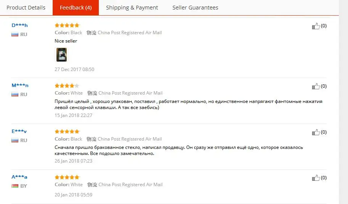Screen dimensions: 348x204
Task: Click the page's vertical scrollbar track
Action: click(x=343, y=102)
